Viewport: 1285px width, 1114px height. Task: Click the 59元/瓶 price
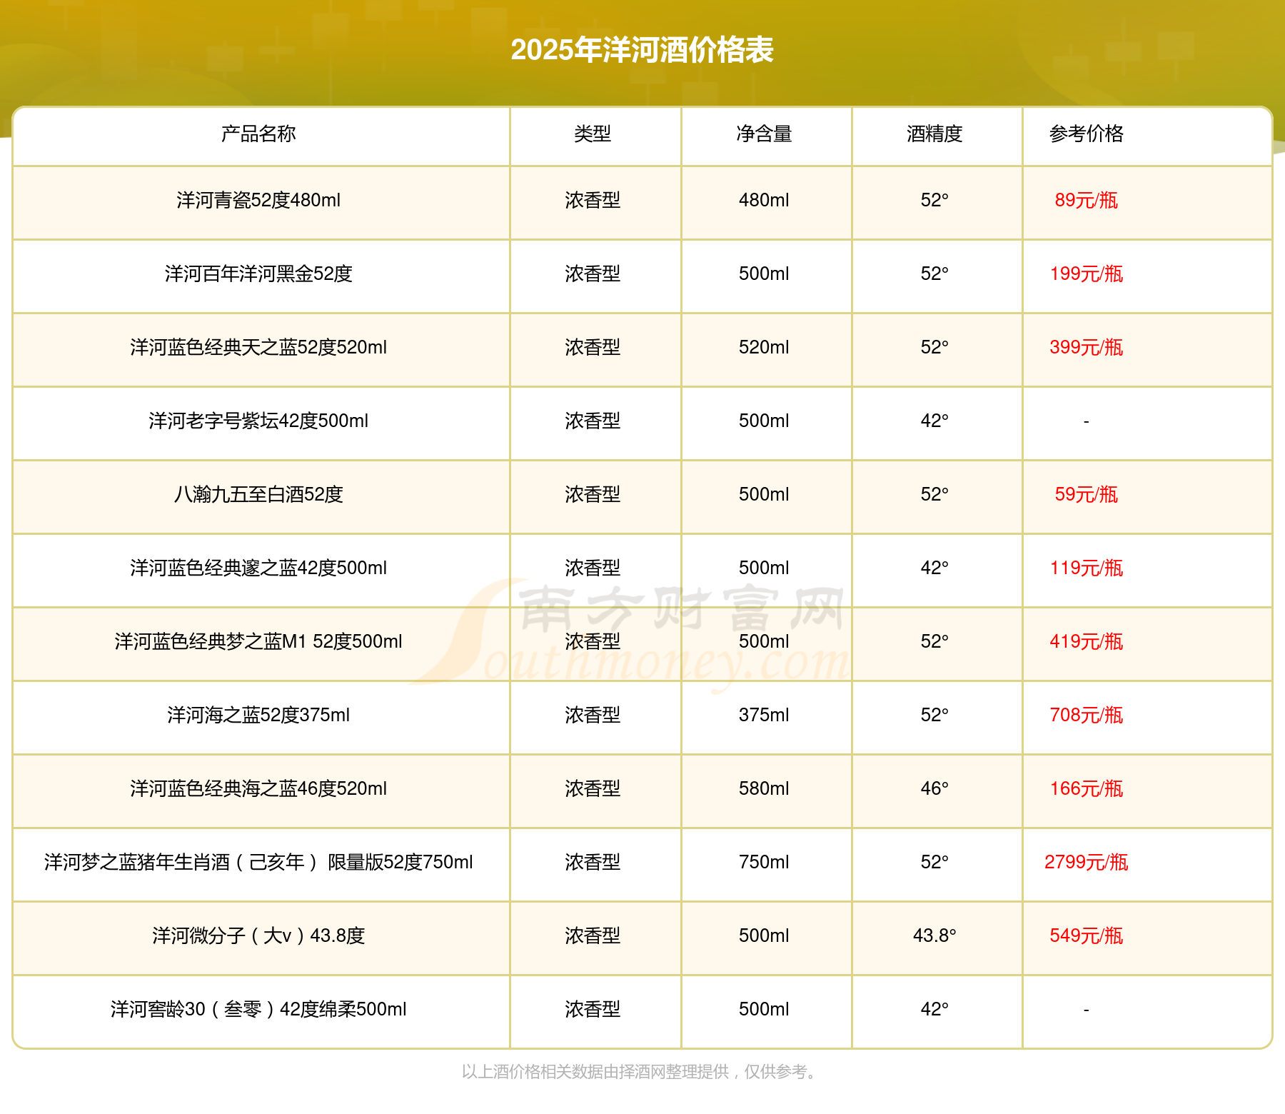1086,494
